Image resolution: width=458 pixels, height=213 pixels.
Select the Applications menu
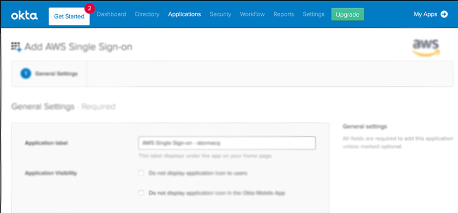pyautogui.click(x=184, y=14)
